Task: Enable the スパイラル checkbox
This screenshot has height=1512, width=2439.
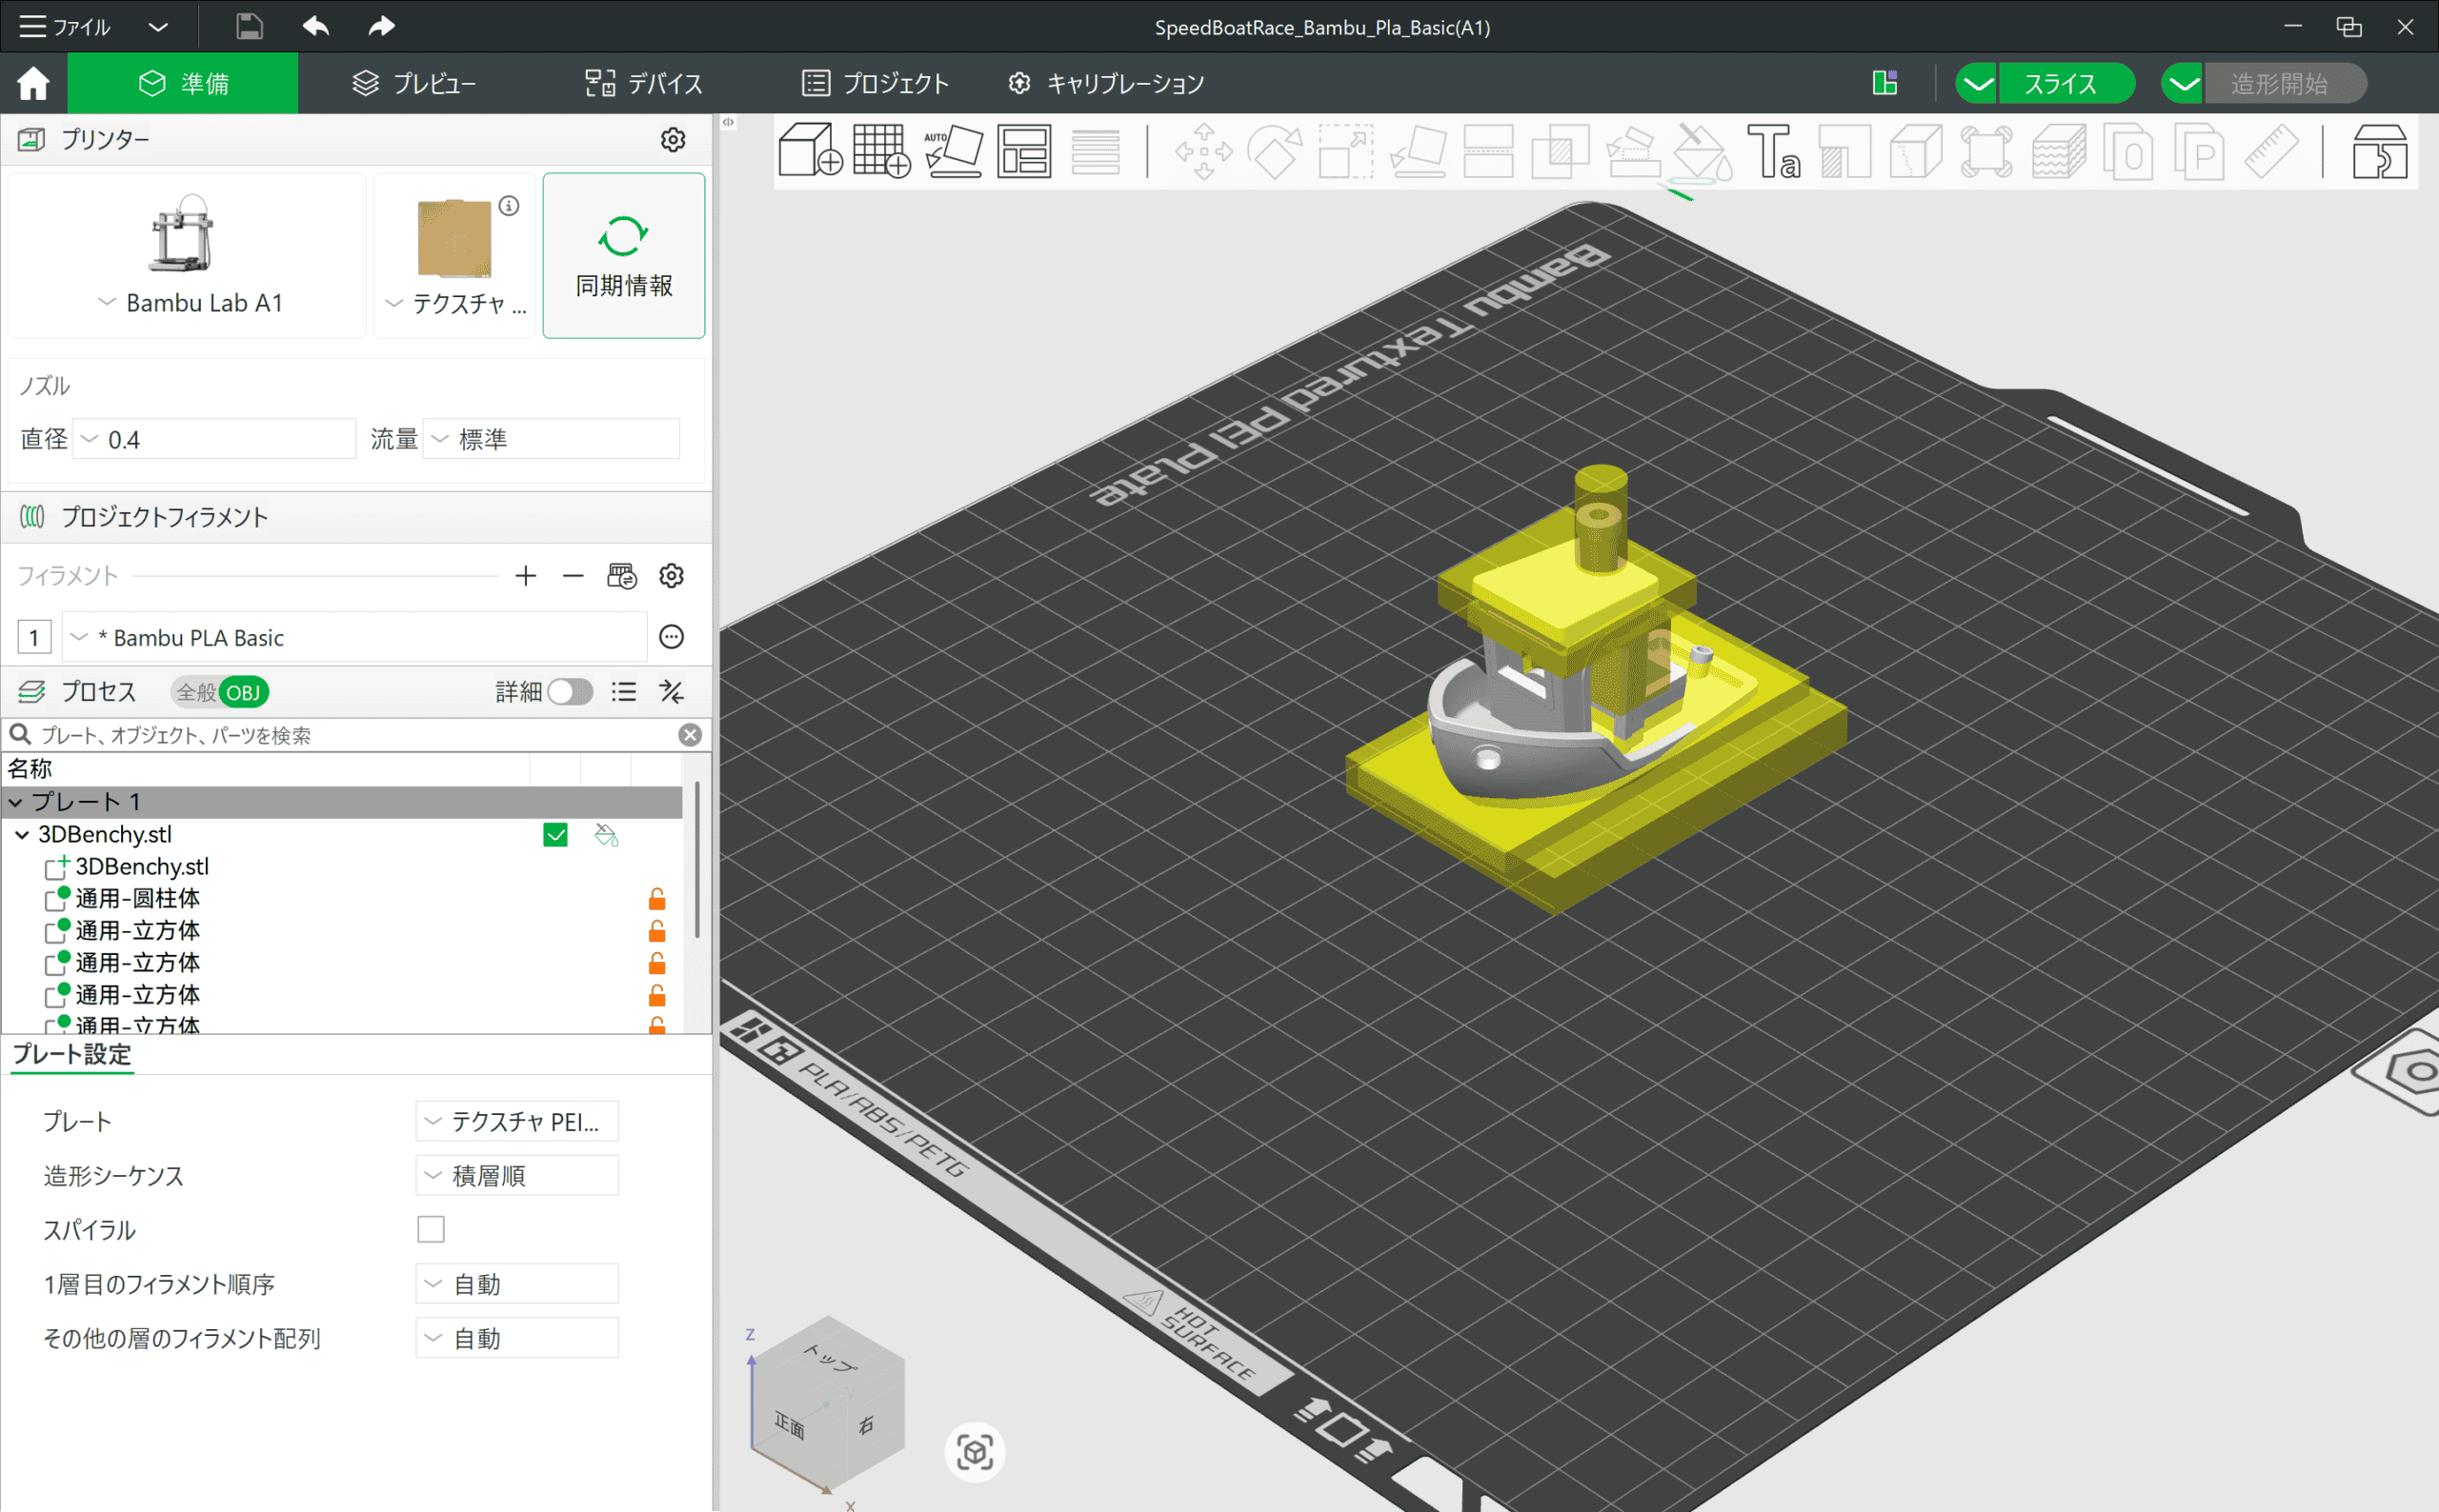Action: click(x=432, y=1229)
